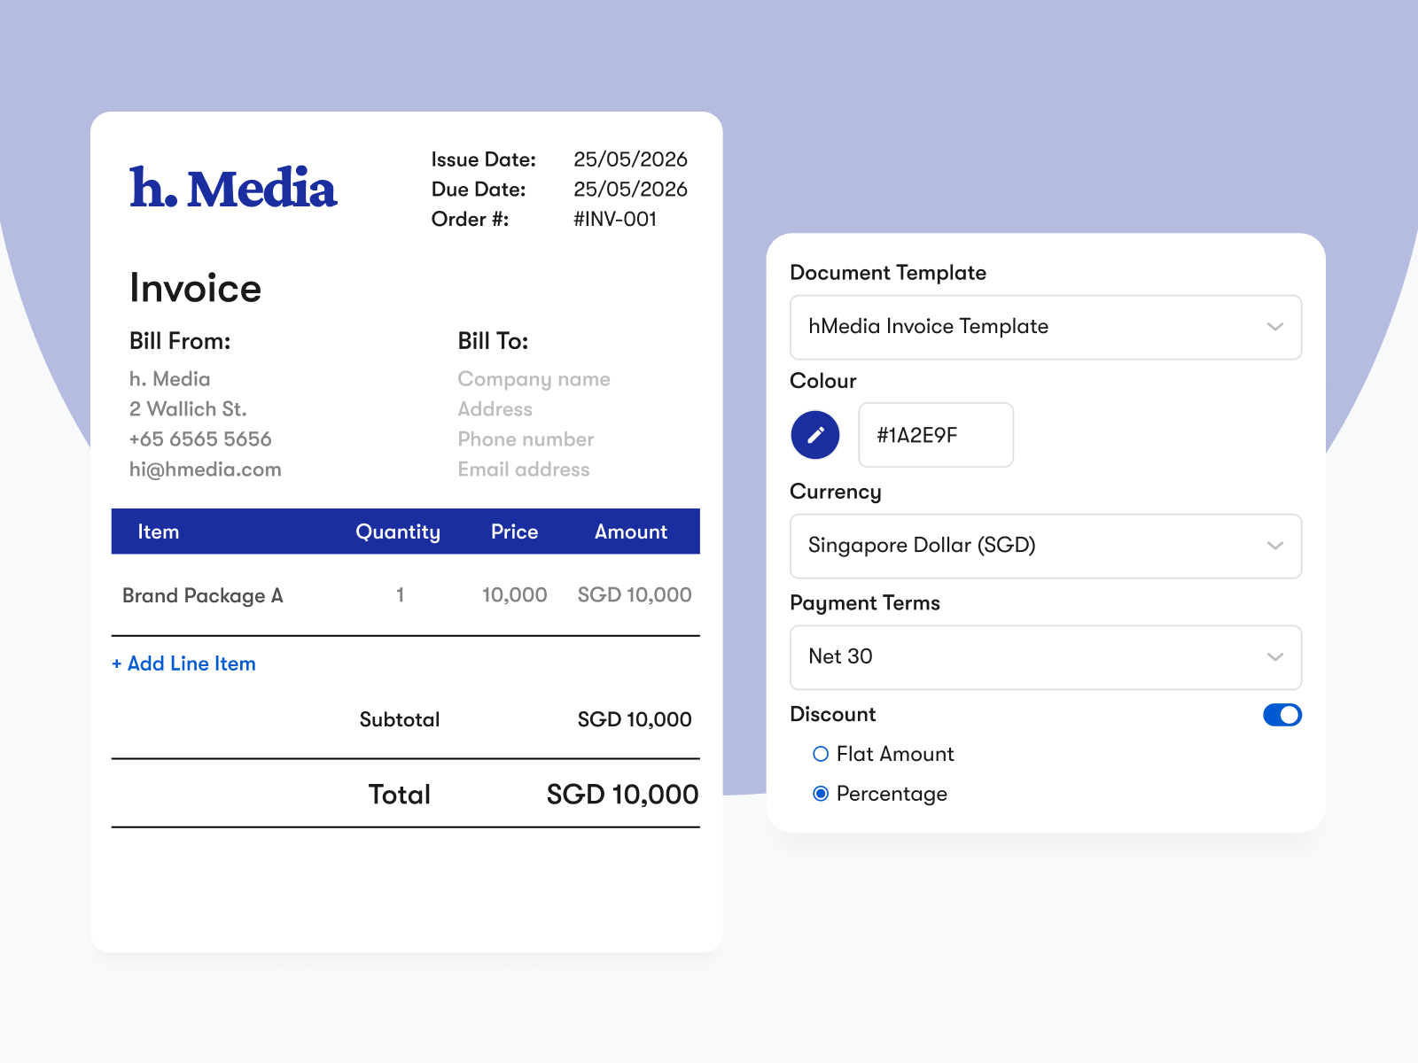Click the Due Date label
Screen dimensions: 1418x1063
[x=479, y=190]
